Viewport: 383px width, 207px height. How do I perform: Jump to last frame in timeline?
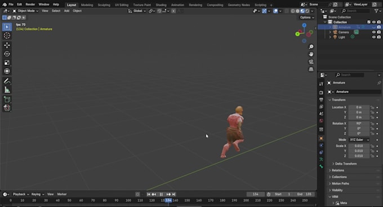tap(174, 194)
